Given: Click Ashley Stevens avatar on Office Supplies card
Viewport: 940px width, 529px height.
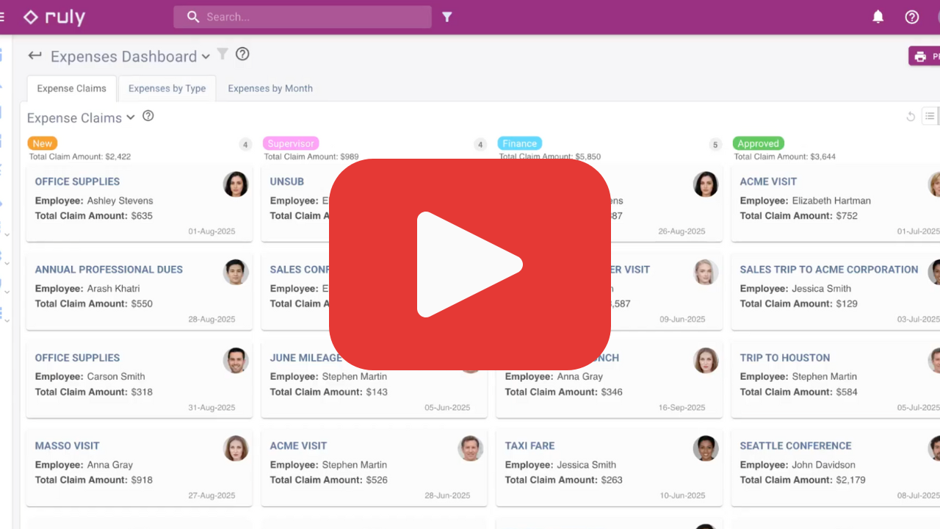Looking at the screenshot, I should 236,184.
